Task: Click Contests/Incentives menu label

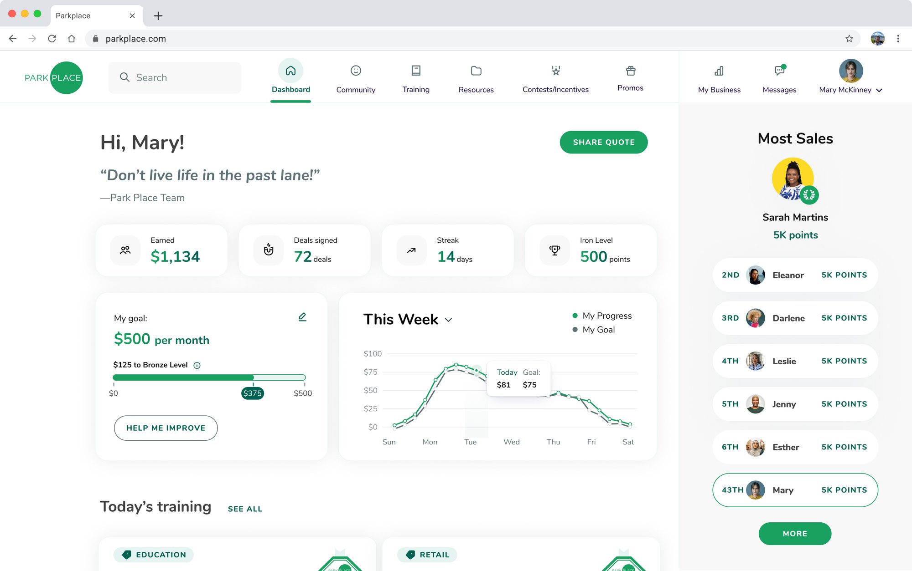Action: tap(555, 90)
